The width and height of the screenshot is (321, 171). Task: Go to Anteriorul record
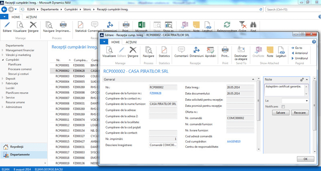click(299, 53)
